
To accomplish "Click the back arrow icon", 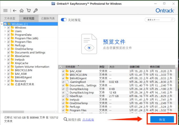I will tap(15, 11).
